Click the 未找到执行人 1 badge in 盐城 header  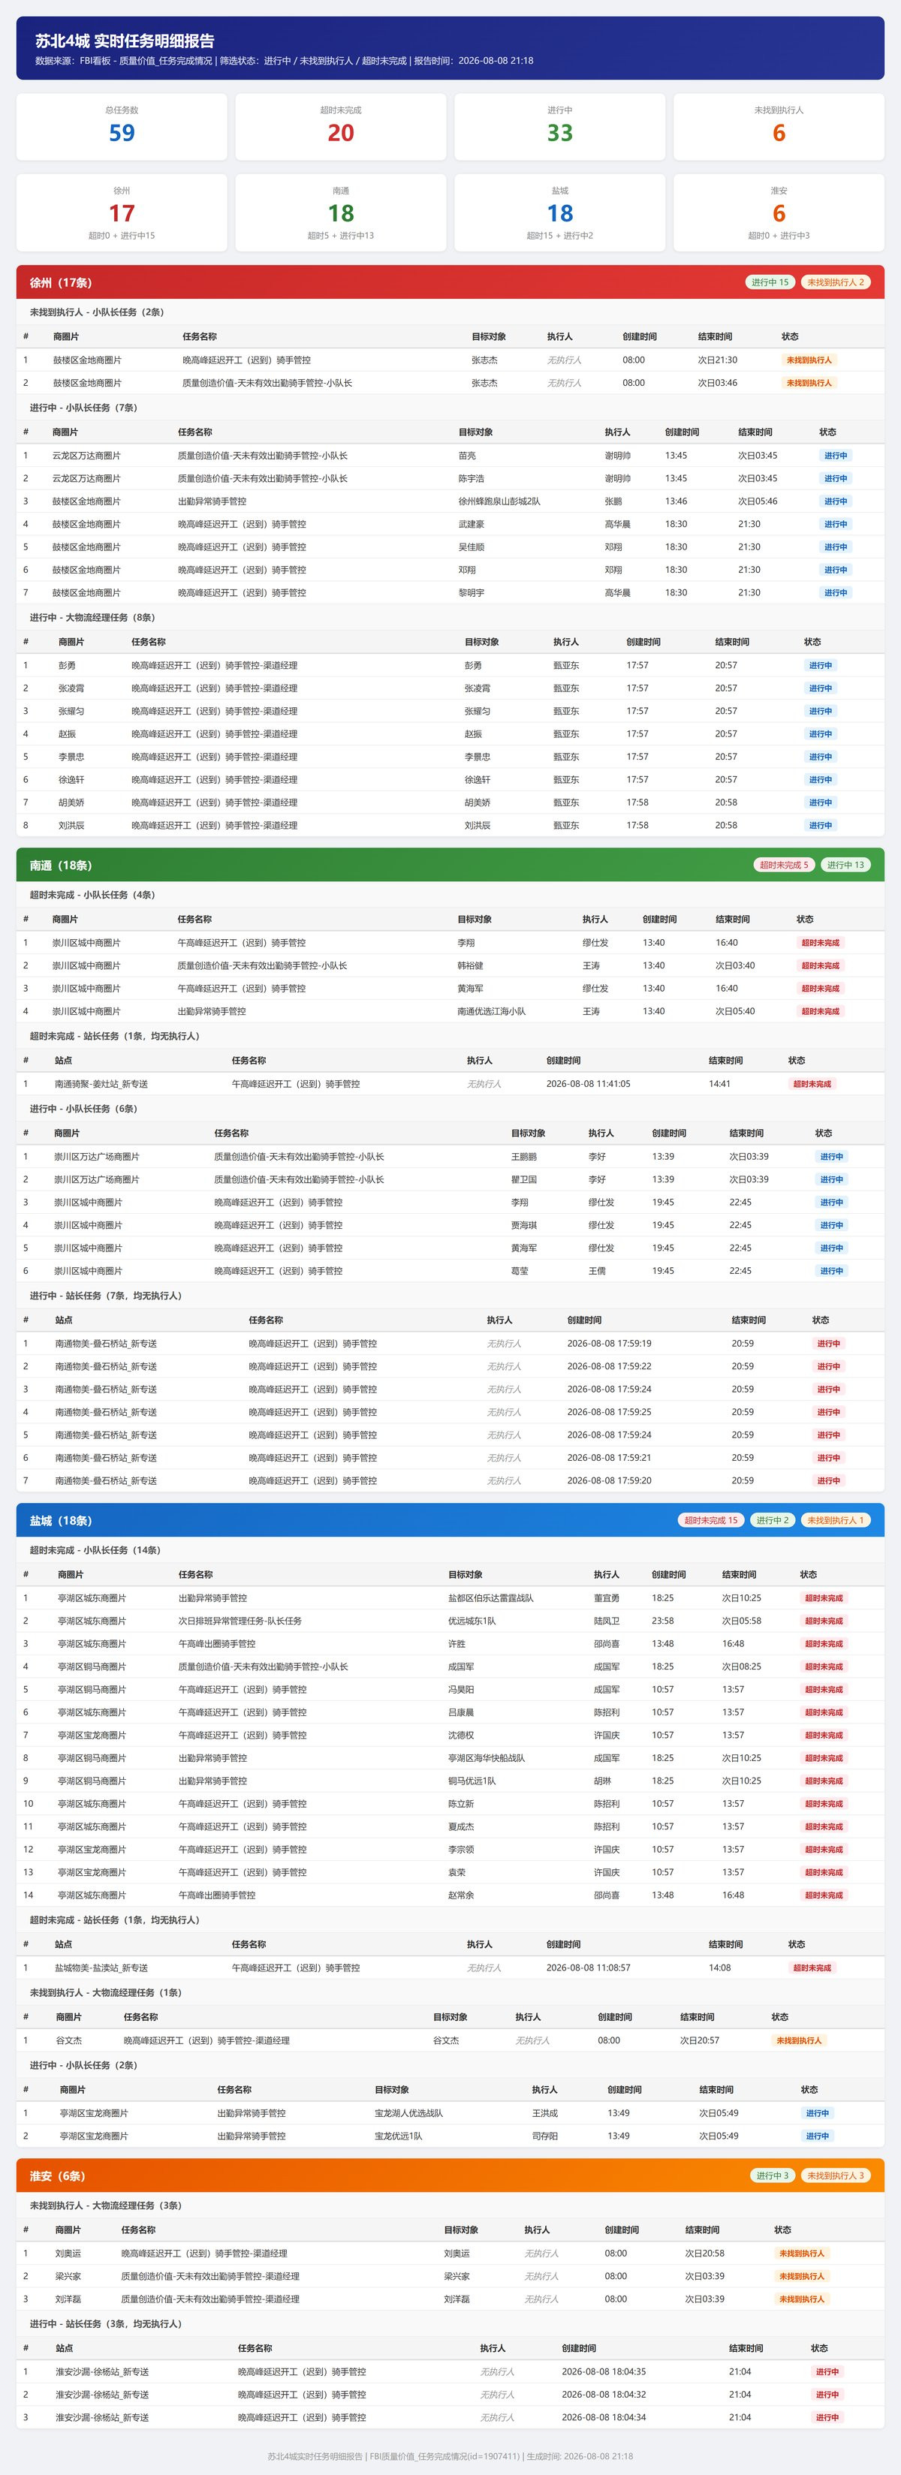click(x=836, y=1520)
